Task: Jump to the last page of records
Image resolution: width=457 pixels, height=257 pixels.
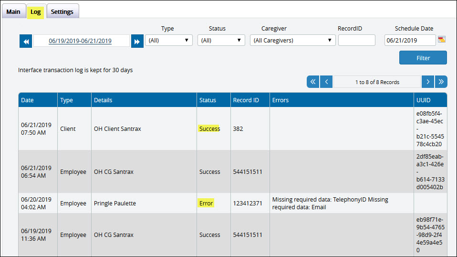Action: pos(441,82)
